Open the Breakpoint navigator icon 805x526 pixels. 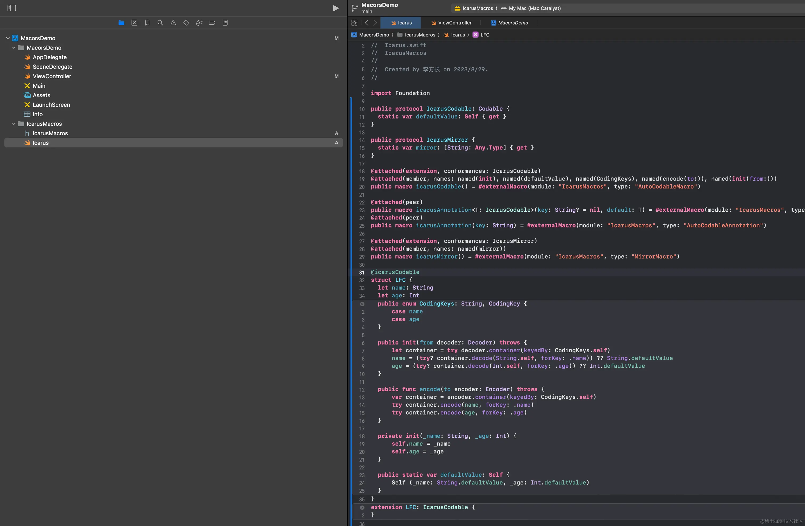(212, 23)
